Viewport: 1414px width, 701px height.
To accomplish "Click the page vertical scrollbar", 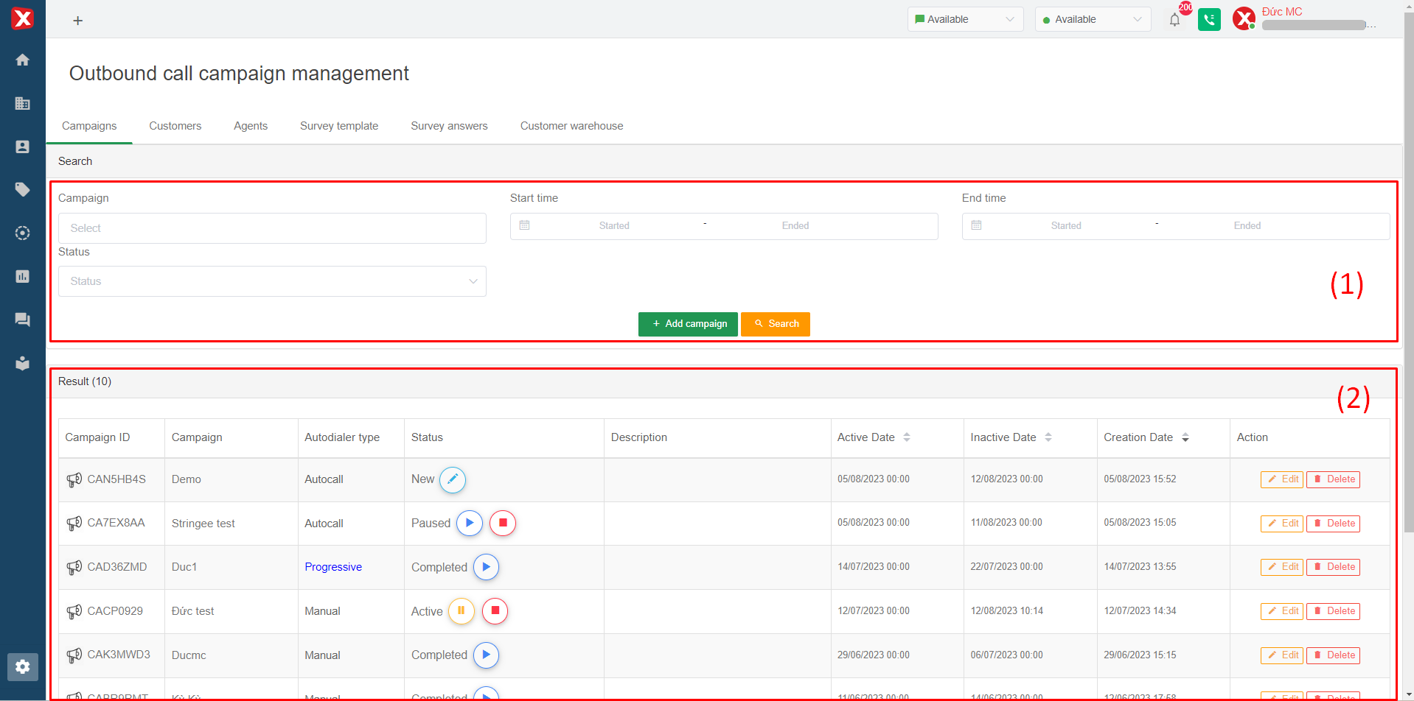I will (1408, 295).
